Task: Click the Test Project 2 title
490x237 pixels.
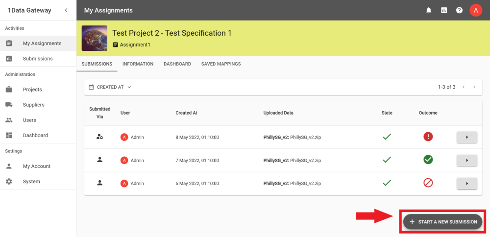Action: click(172, 33)
